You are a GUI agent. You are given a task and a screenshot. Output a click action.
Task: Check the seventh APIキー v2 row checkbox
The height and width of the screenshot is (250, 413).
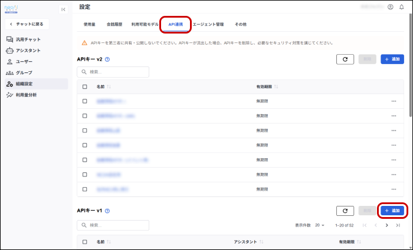click(x=84, y=189)
